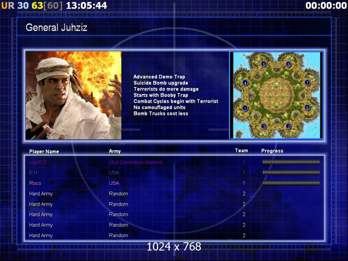The height and width of the screenshot is (261, 348).
Task: Click start position marker 3 on the map
Action: click(x=264, y=126)
